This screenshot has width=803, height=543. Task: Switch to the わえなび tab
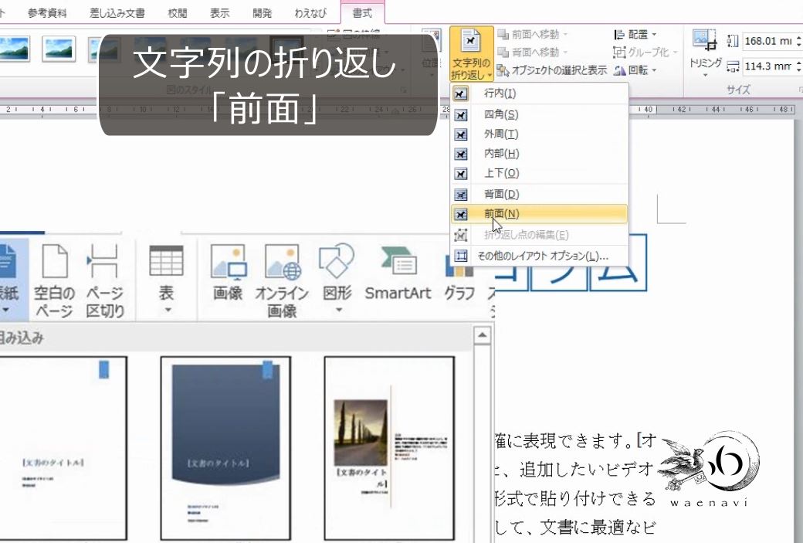[310, 13]
